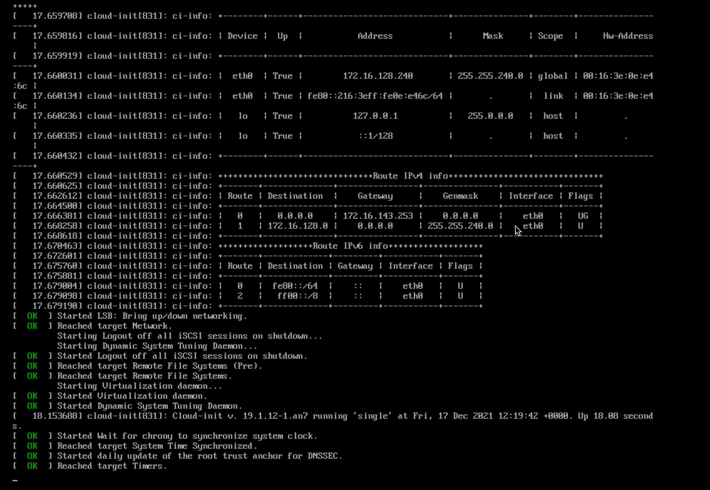Click the root trust anchor for DNSSEC line
The image size is (710, 490).
pyautogui.click(x=199, y=456)
